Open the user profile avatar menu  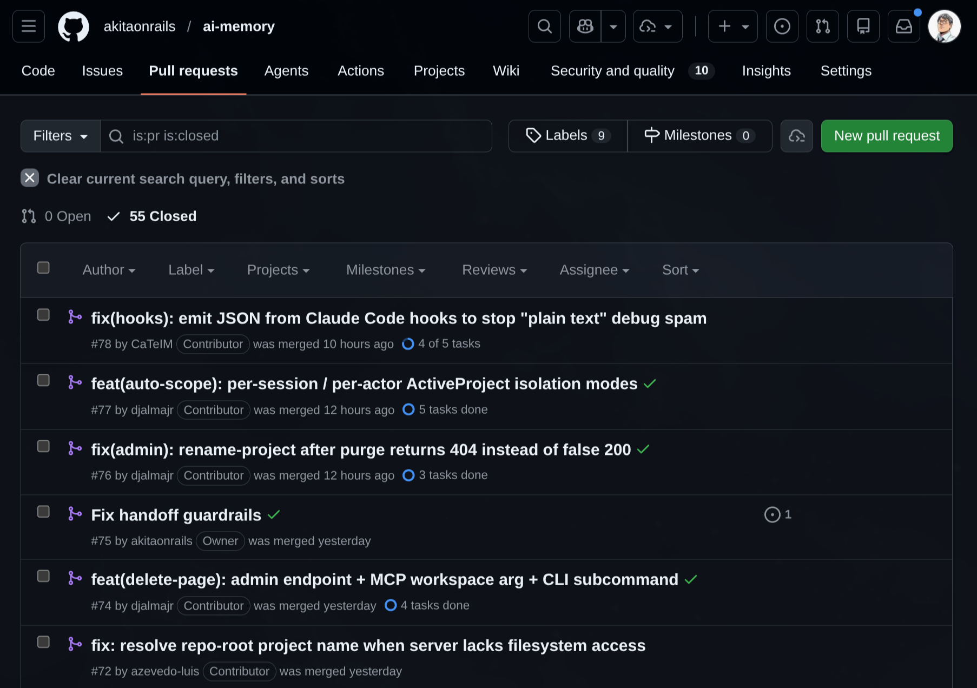(945, 27)
